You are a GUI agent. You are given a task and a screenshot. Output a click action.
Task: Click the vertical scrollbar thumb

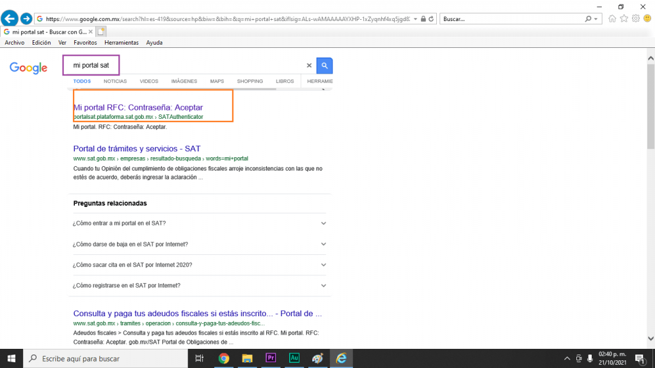pos(651,106)
